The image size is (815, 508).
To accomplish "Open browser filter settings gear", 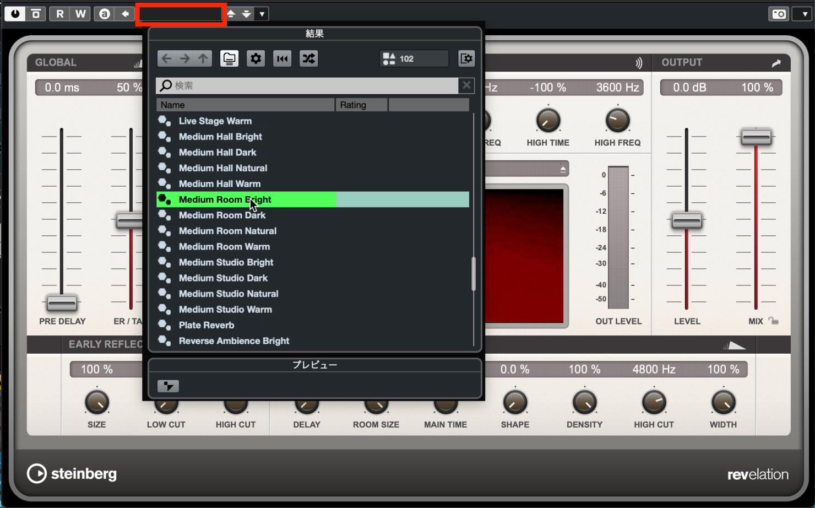I will 256,58.
